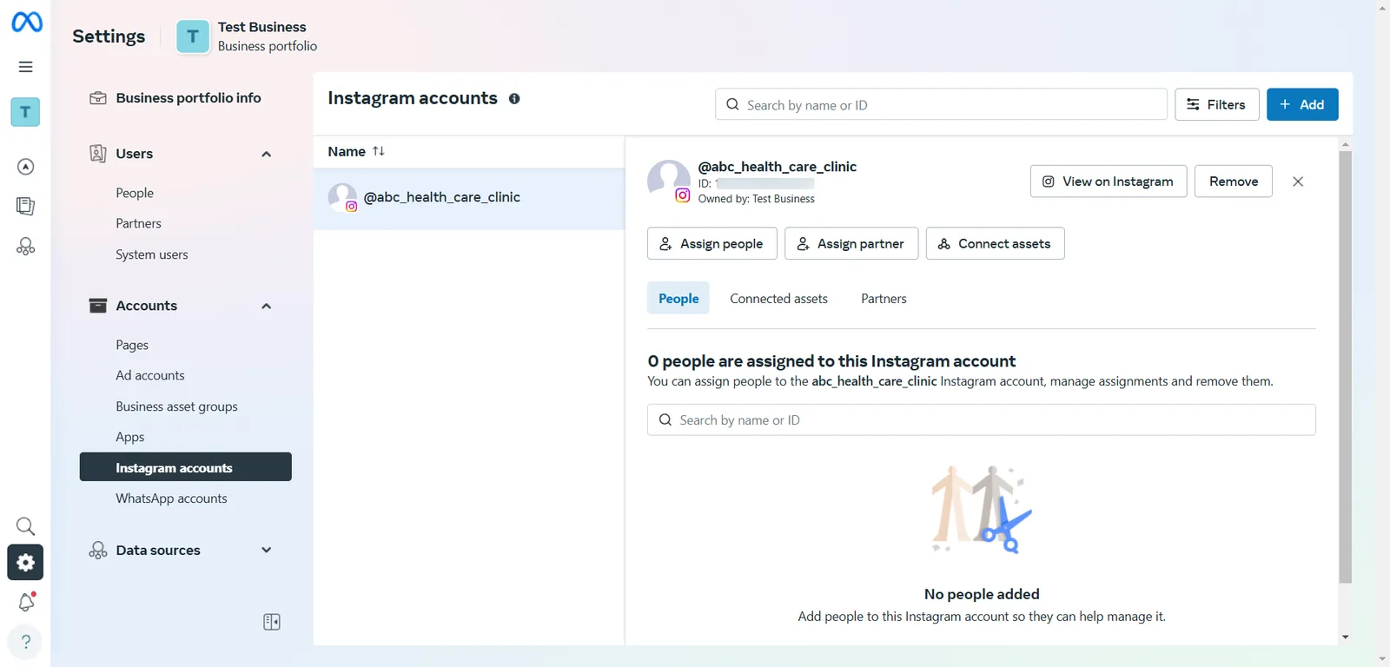Switch to the People tab
The image size is (1390, 667).
(678, 298)
